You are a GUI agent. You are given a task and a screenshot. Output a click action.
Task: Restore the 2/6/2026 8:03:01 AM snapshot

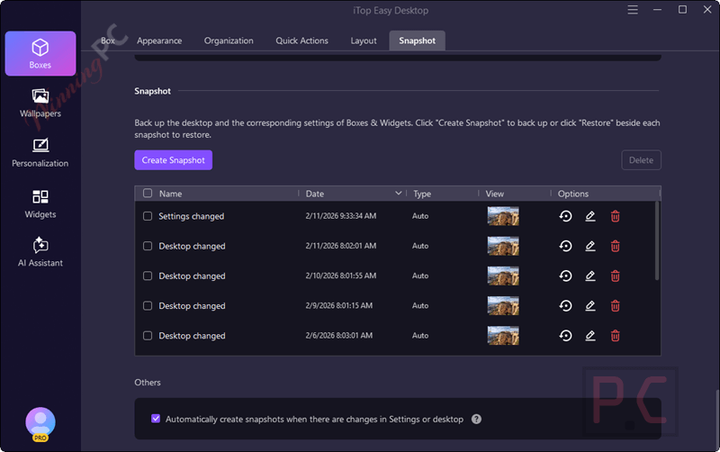(x=566, y=336)
